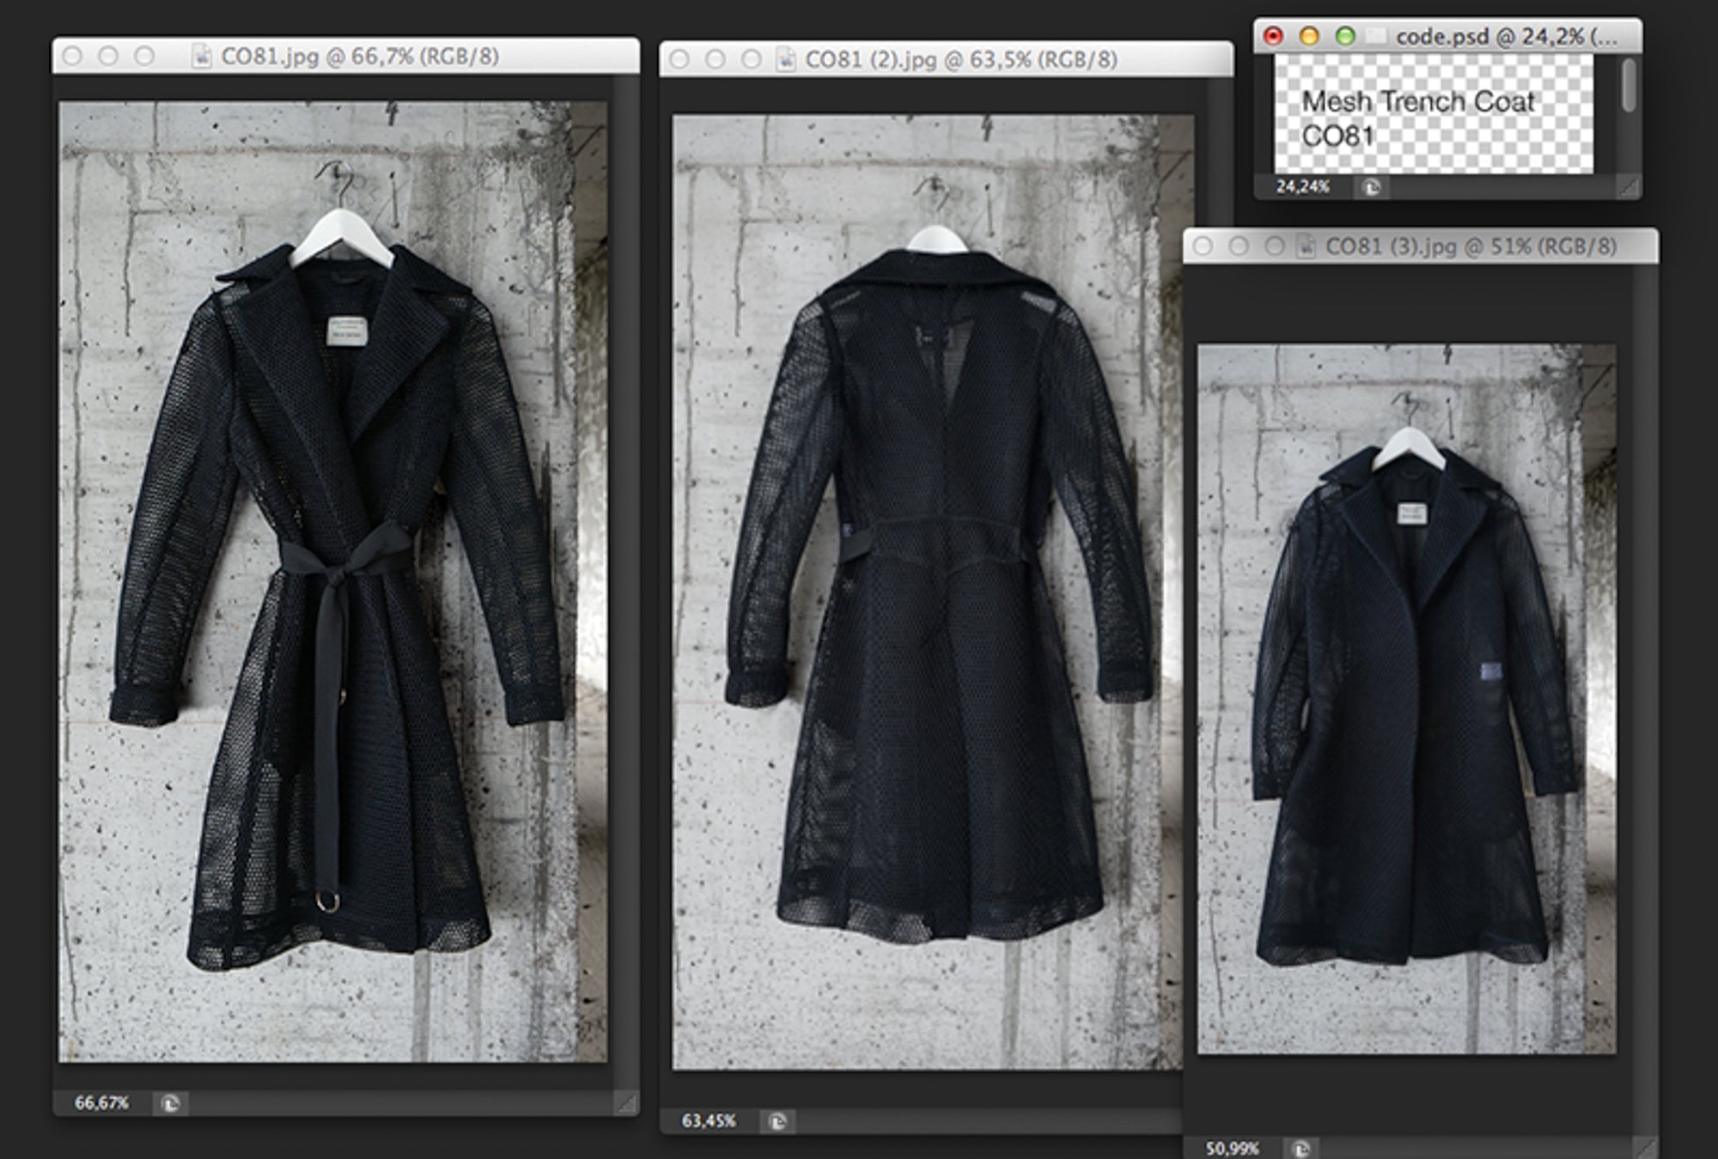Click the status bar icon beside 63,45%
This screenshot has height=1159, width=1718.
pyautogui.click(x=777, y=1121)
